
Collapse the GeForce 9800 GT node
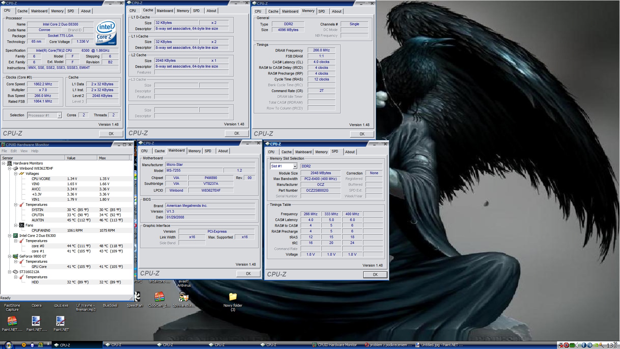tap(10, 256)
